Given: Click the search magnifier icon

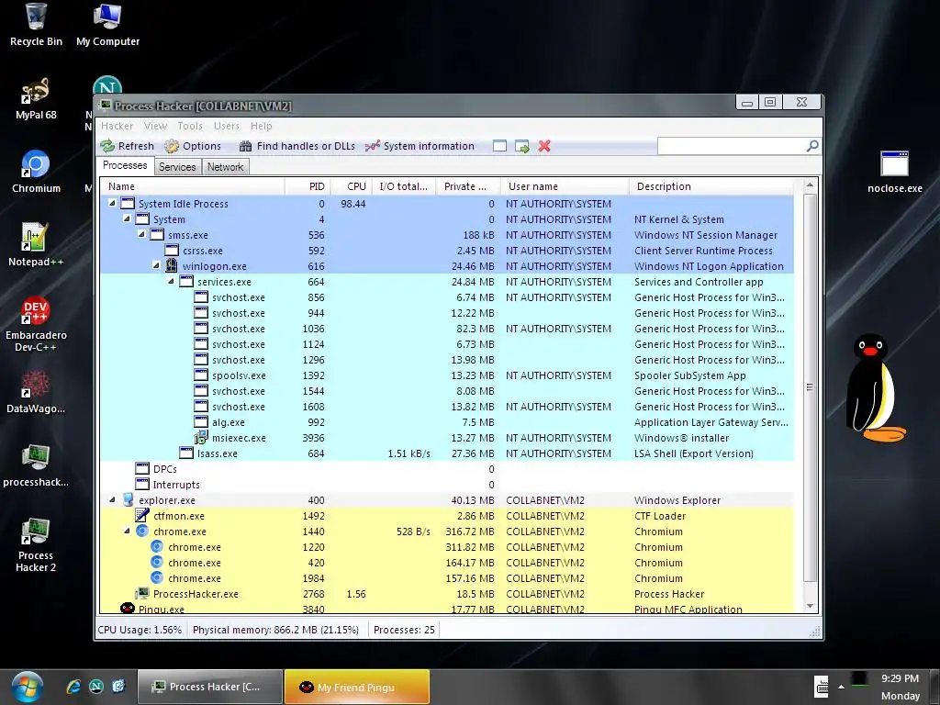Looking at the screenshot, I should [x=812, y=146].
